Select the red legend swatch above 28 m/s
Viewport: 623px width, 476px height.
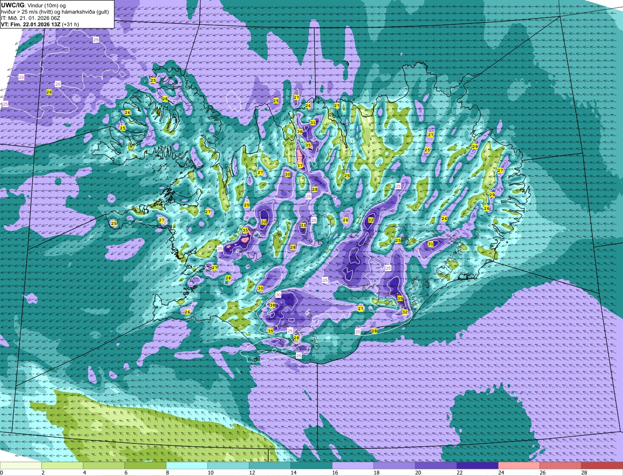pyautogui.click(x=602, y=466)
